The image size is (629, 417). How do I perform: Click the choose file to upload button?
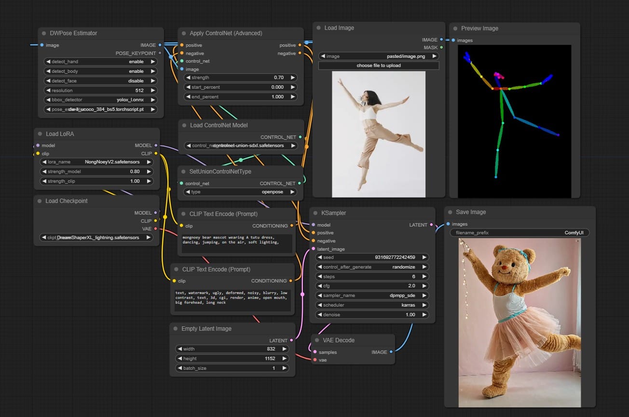point(379,66)
